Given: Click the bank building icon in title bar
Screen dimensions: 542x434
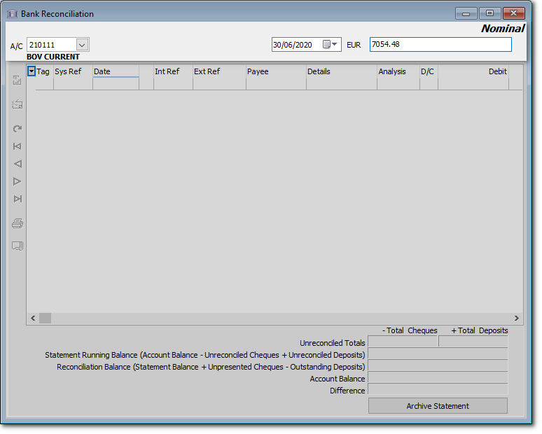Looking at the screenshot, I should pyautogui.click(x=12, y=14).
